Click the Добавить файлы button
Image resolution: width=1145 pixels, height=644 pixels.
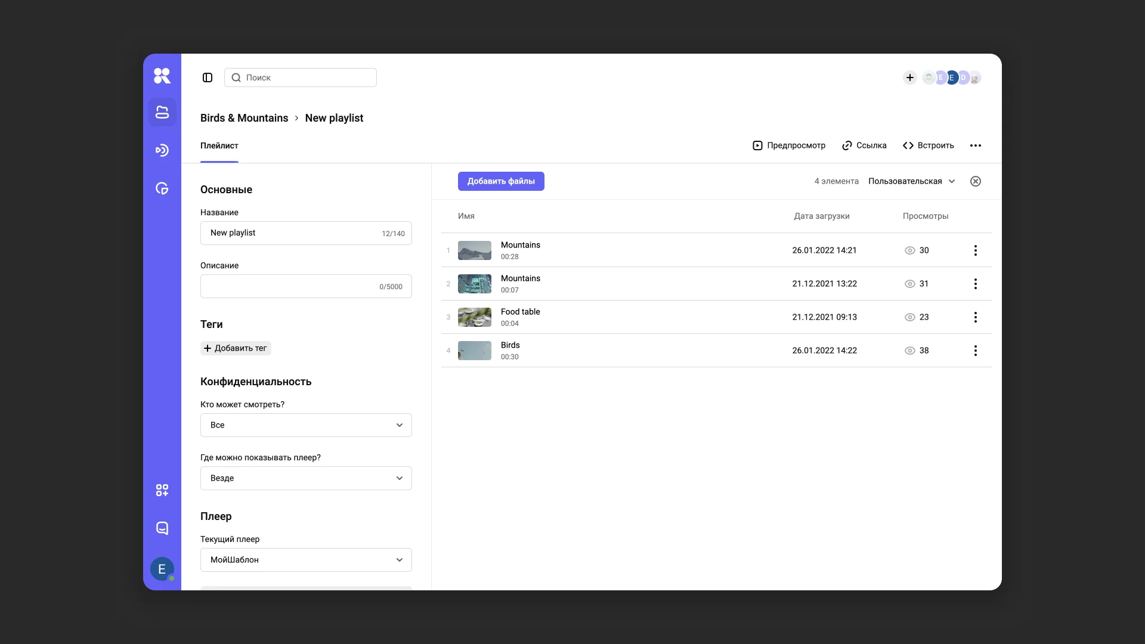coord(501,181)
